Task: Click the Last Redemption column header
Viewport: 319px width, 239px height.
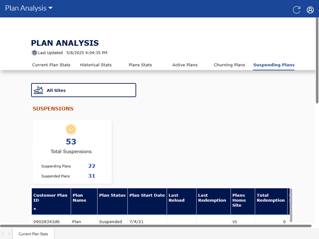Action: (x=213, y=201)
